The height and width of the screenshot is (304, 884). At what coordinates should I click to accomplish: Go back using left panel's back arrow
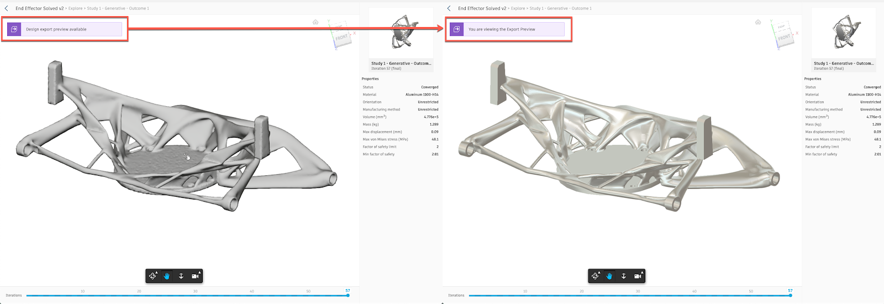(x=6, y=8)
